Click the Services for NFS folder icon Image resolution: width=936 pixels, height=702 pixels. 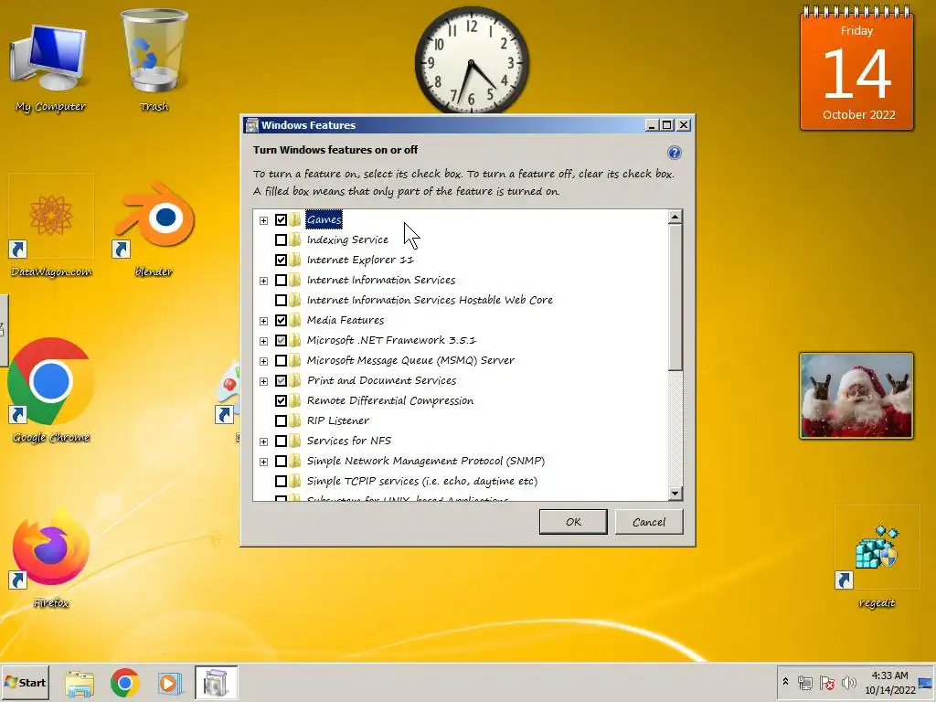295,441
